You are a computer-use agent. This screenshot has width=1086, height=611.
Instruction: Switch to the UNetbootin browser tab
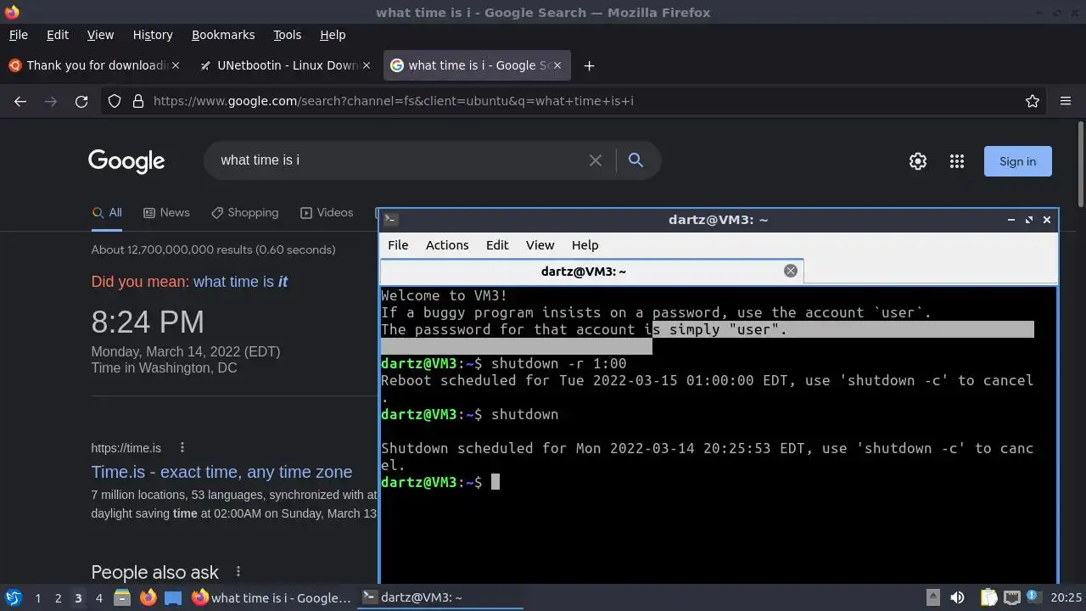click(287, 65)
